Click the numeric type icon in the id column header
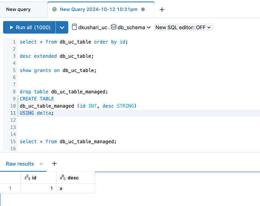Viewport: 260px width, 206px height. [27, 178]
